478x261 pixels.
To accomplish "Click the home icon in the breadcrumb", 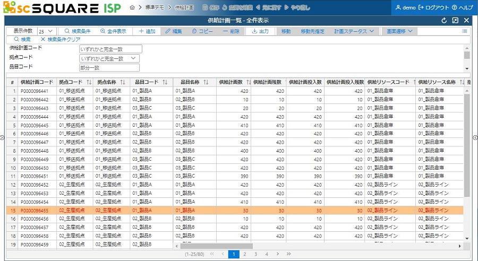I will 132,8.
